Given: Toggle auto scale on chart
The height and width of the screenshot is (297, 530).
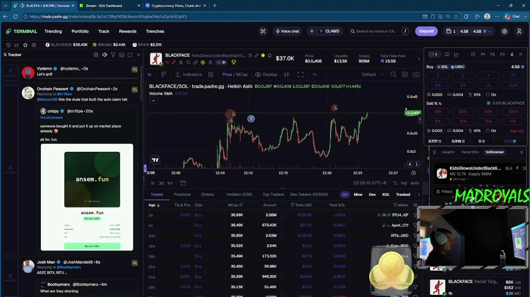Looking at the screenshot, I should click(x=415, y=183).
